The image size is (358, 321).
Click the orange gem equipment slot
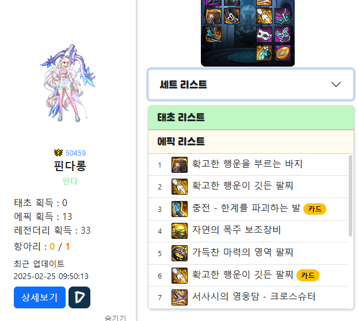coord(283,53)
